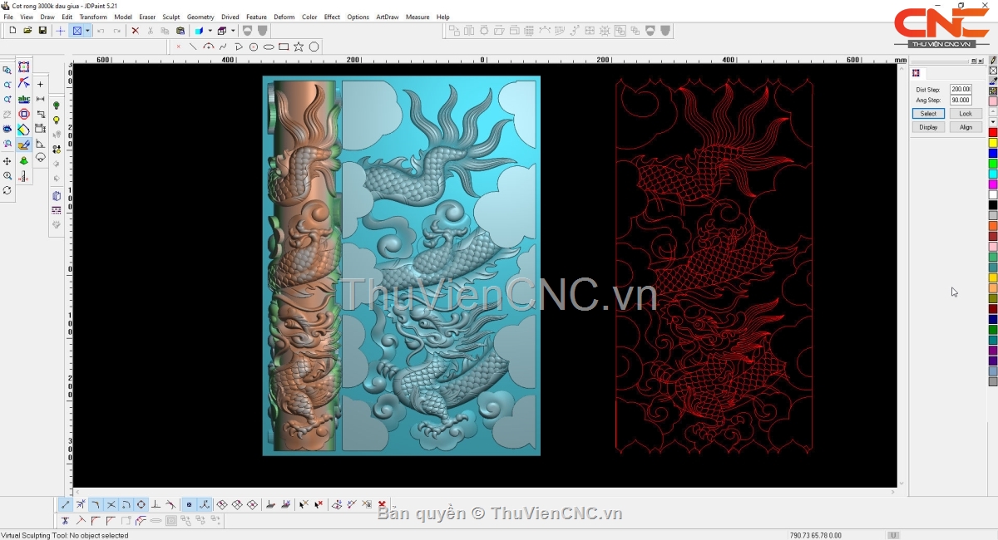Expand the blue cube render mode dropdown
The image size is (998, 540).
(x=210, y=31)
